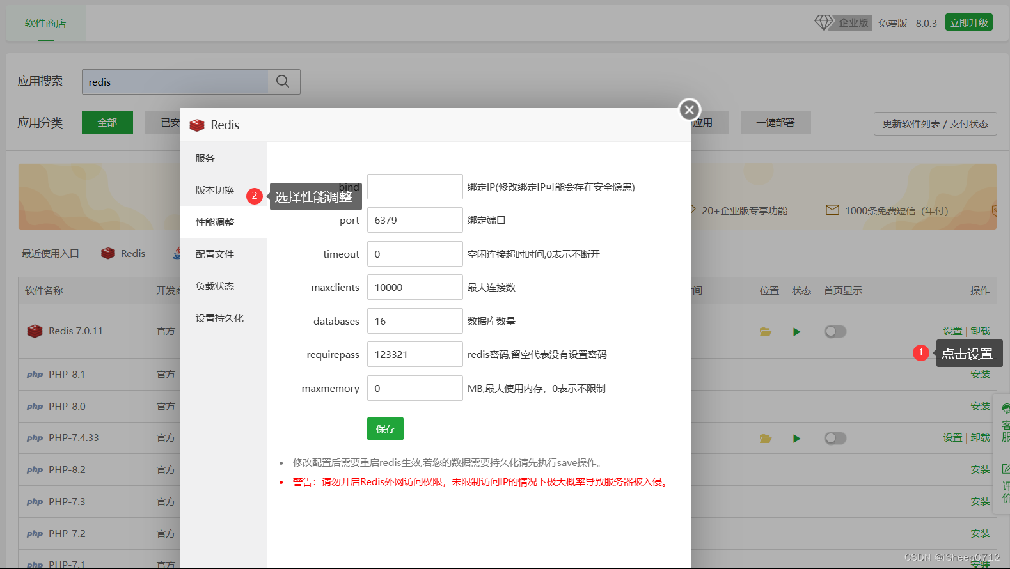Viewport: 1010px width, 569px height.
Task: Click the 一键部署 category button
Action: (775, 122)
